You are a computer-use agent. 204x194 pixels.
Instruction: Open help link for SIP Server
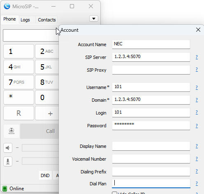197,57
